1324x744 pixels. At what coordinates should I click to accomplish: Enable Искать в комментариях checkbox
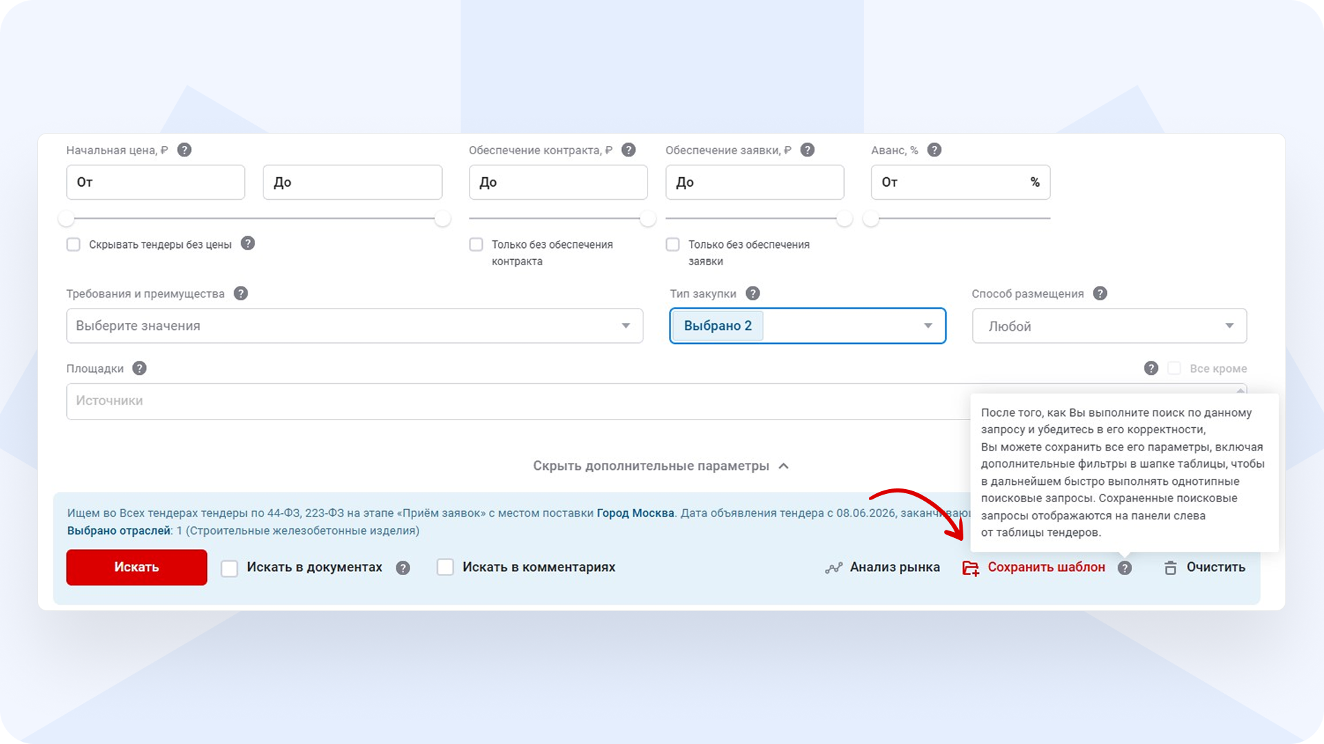[x=445, y=567]
